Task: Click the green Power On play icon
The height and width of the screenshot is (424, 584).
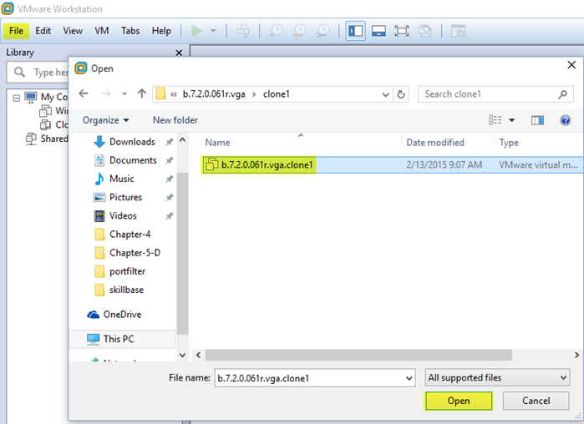Action: [x=196, y=31]
